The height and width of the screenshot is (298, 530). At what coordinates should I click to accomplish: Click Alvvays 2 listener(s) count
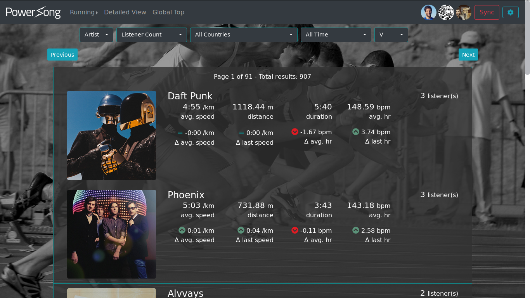pos(439,293)
